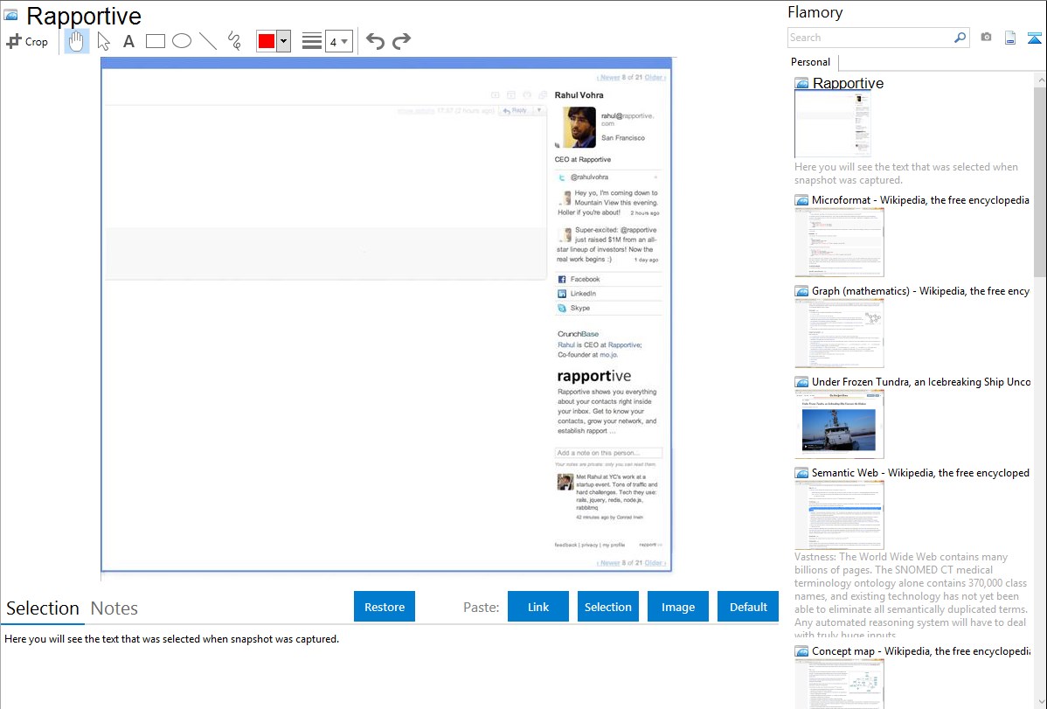Open the Rapportive snapshot thumbnail
The height and width of the screenshot is (709, 1047).
pos(833,124)
